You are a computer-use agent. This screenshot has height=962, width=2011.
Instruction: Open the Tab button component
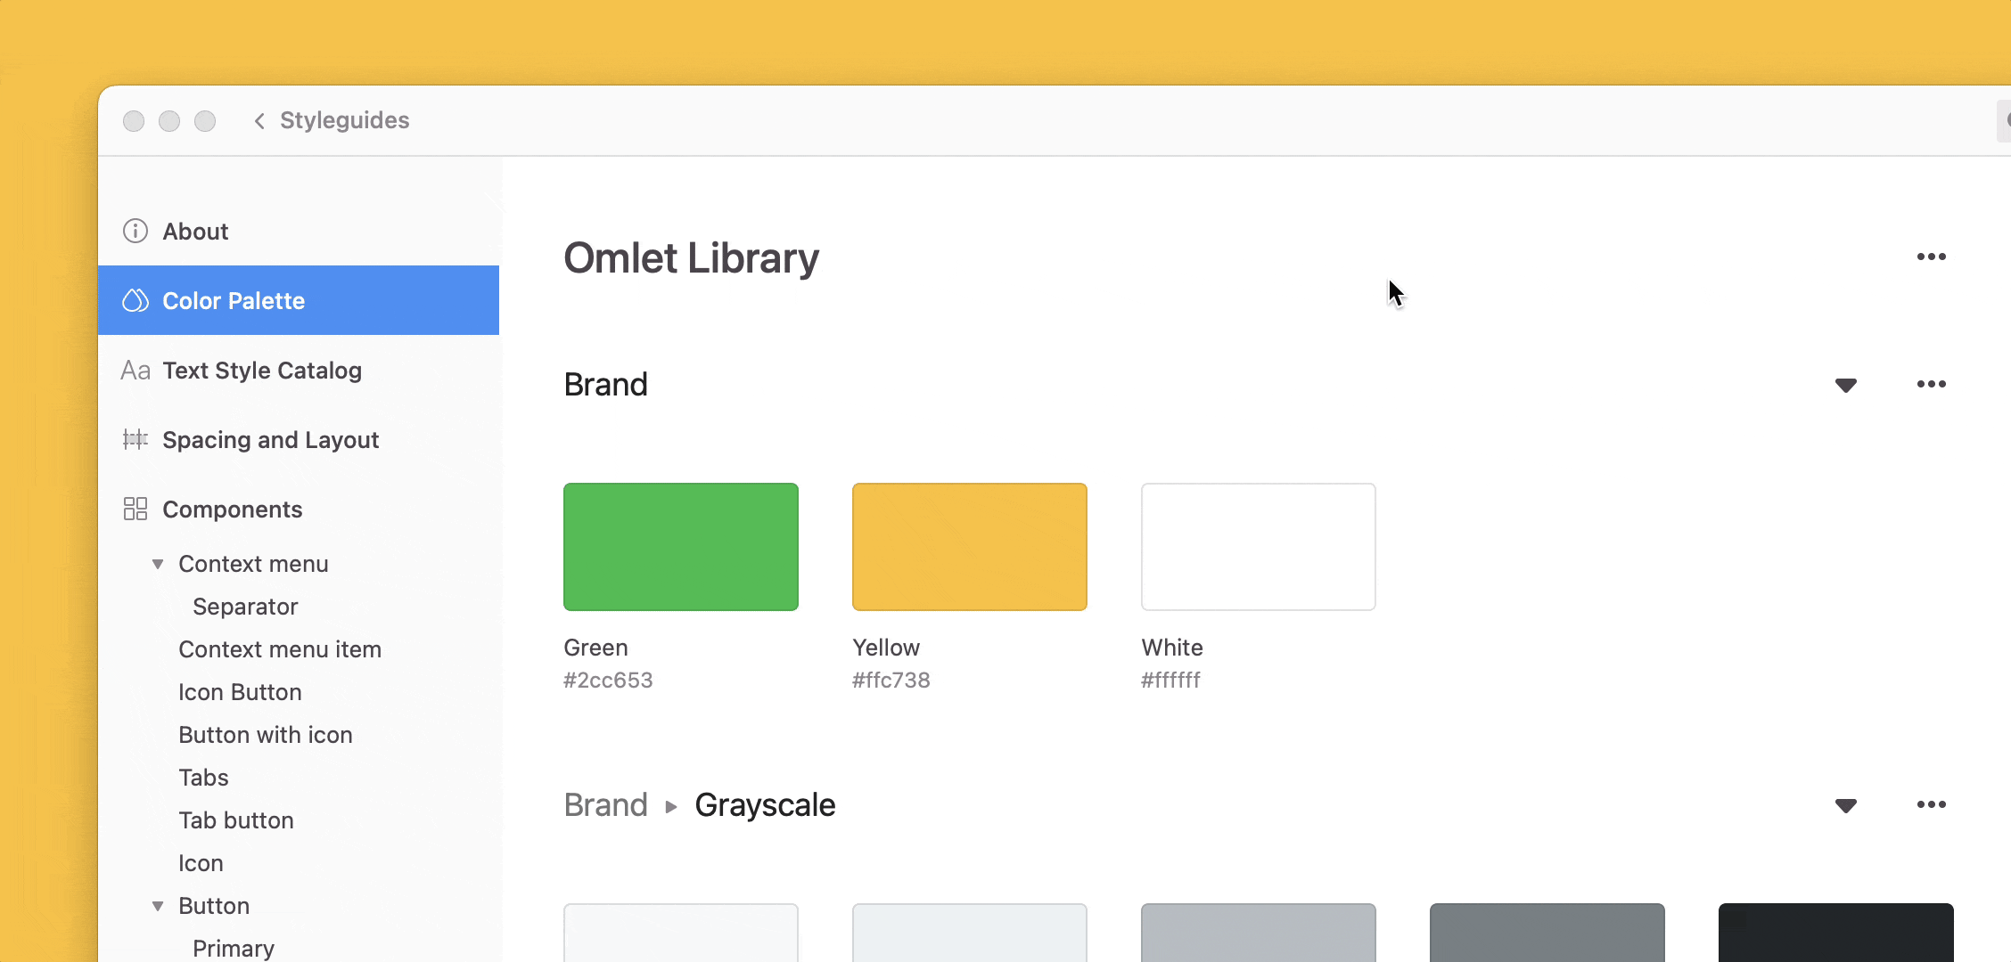tap(235, 820)
